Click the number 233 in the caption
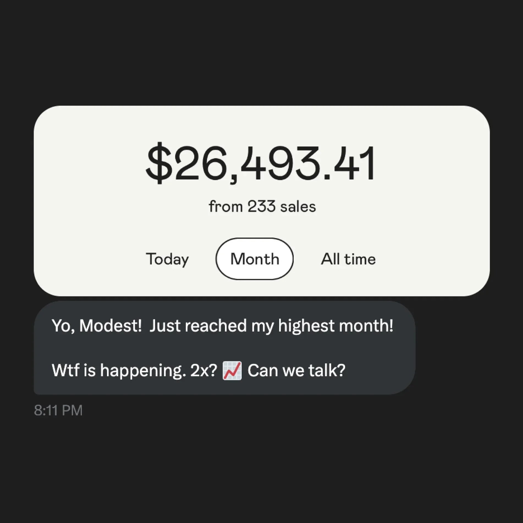This screenshot has width=523, height=523. coord(261,207)
